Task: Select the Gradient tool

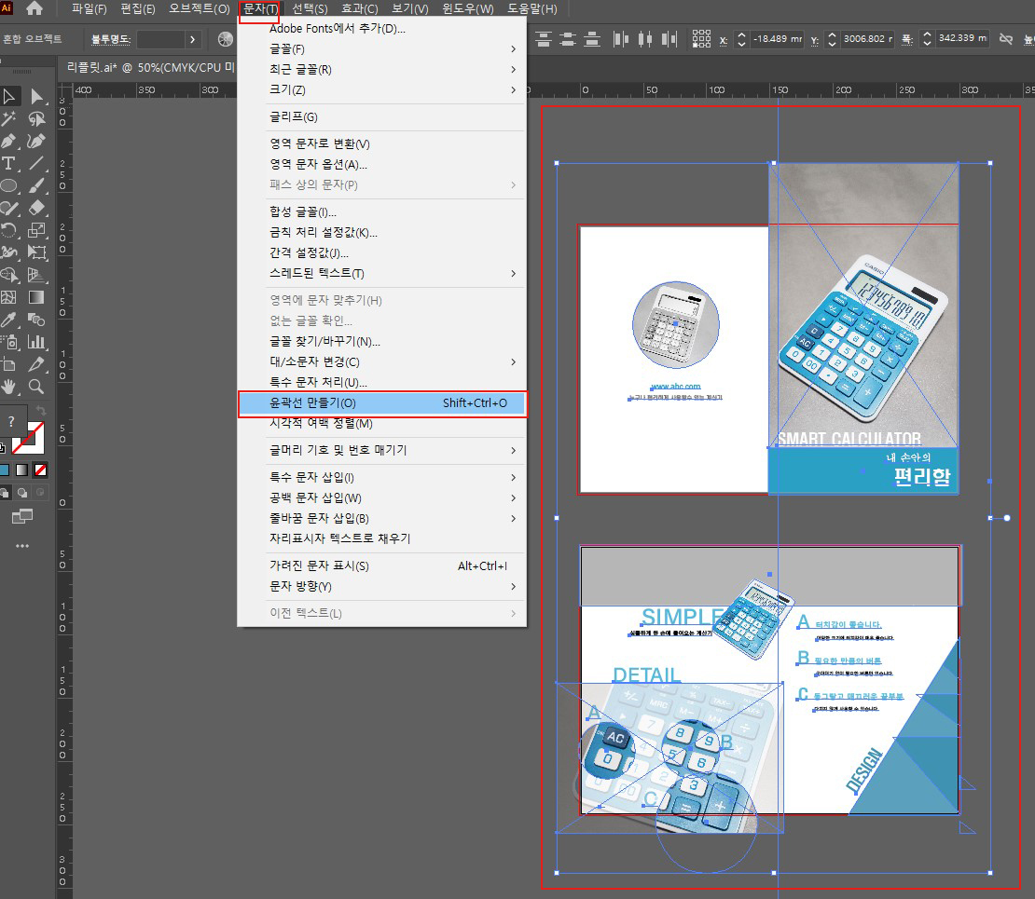Action: [37, 297]
